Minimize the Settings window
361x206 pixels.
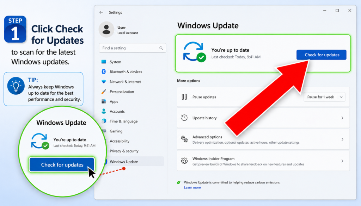pyautogui.click(x=325, y=11)
